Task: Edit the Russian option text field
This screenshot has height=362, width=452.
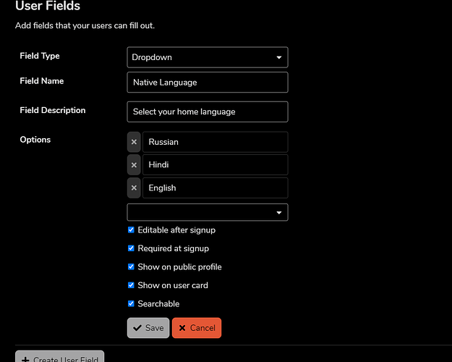Action: click(x=215, y=142)
